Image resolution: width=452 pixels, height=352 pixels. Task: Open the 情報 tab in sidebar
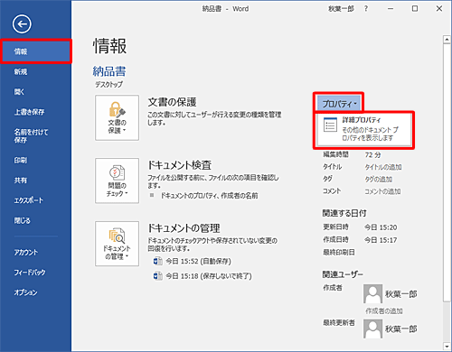[36, 51]
